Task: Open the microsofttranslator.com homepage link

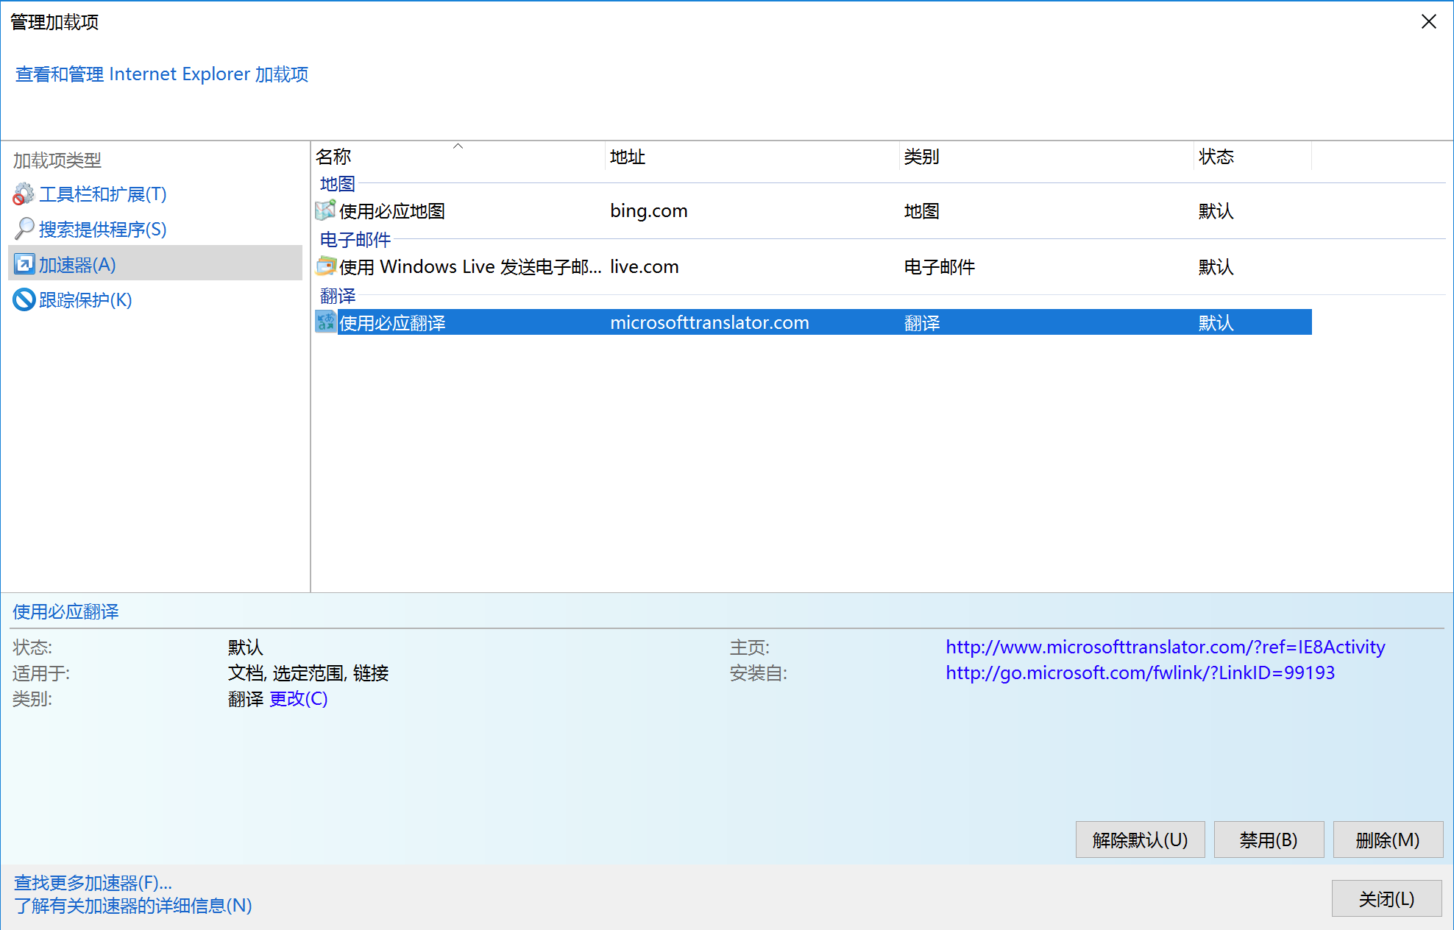Action: (x=1165, y=647)
